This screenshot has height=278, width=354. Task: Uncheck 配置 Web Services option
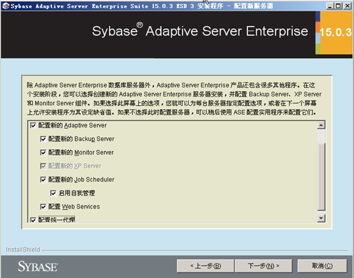[43, 207]
